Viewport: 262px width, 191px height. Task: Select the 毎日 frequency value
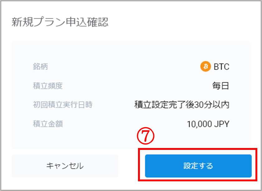(221, 86)
